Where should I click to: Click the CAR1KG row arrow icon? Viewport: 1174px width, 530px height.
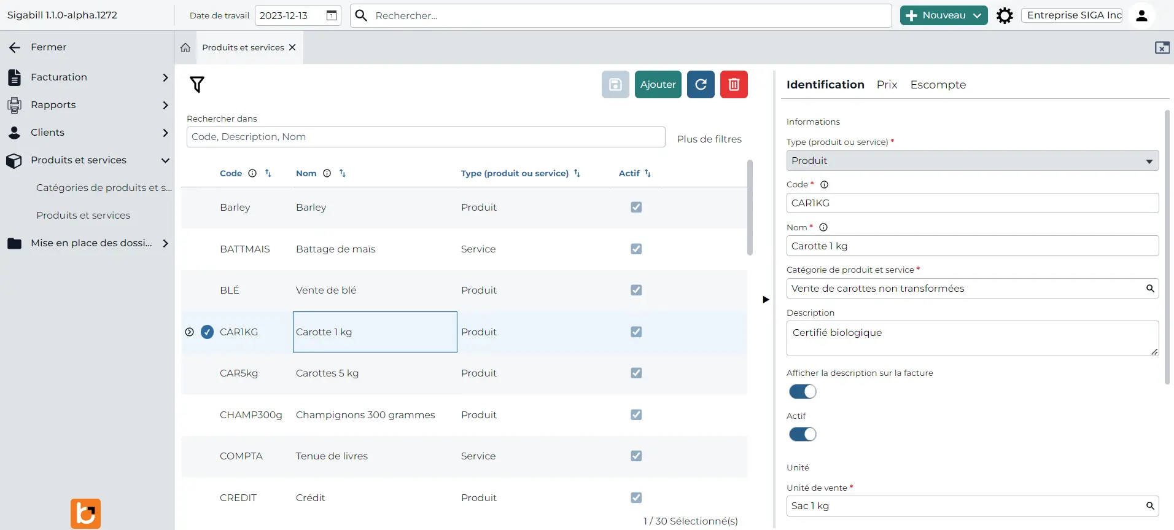click(x=190, y=332)
